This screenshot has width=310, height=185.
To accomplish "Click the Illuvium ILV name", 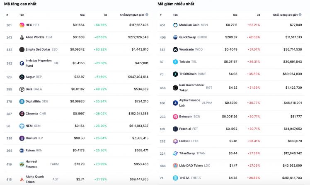I will [31, 138].
